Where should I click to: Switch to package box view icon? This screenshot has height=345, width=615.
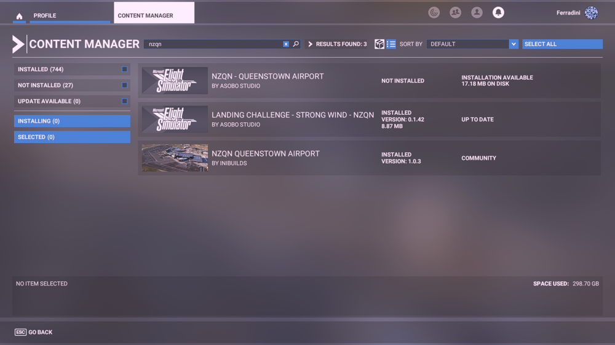[x=379, y=44]
